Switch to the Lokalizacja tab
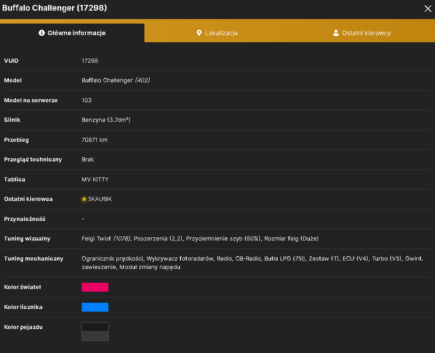Viewport: 435px width, 353px height. pos(217,33)
